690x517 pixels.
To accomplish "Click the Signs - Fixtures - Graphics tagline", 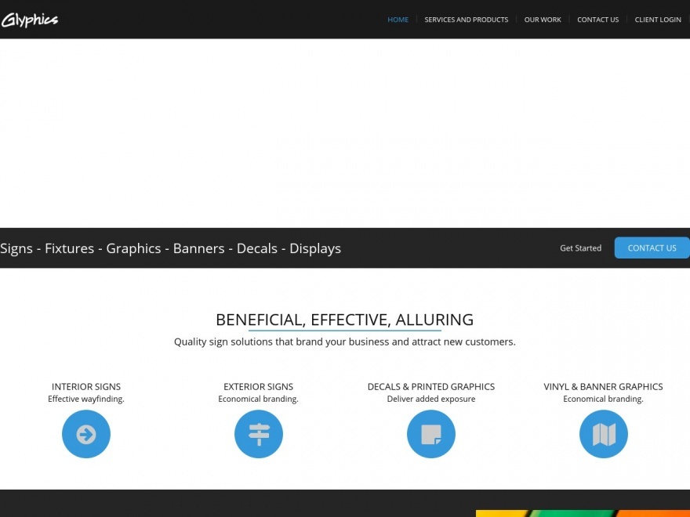I will (170, 248).
